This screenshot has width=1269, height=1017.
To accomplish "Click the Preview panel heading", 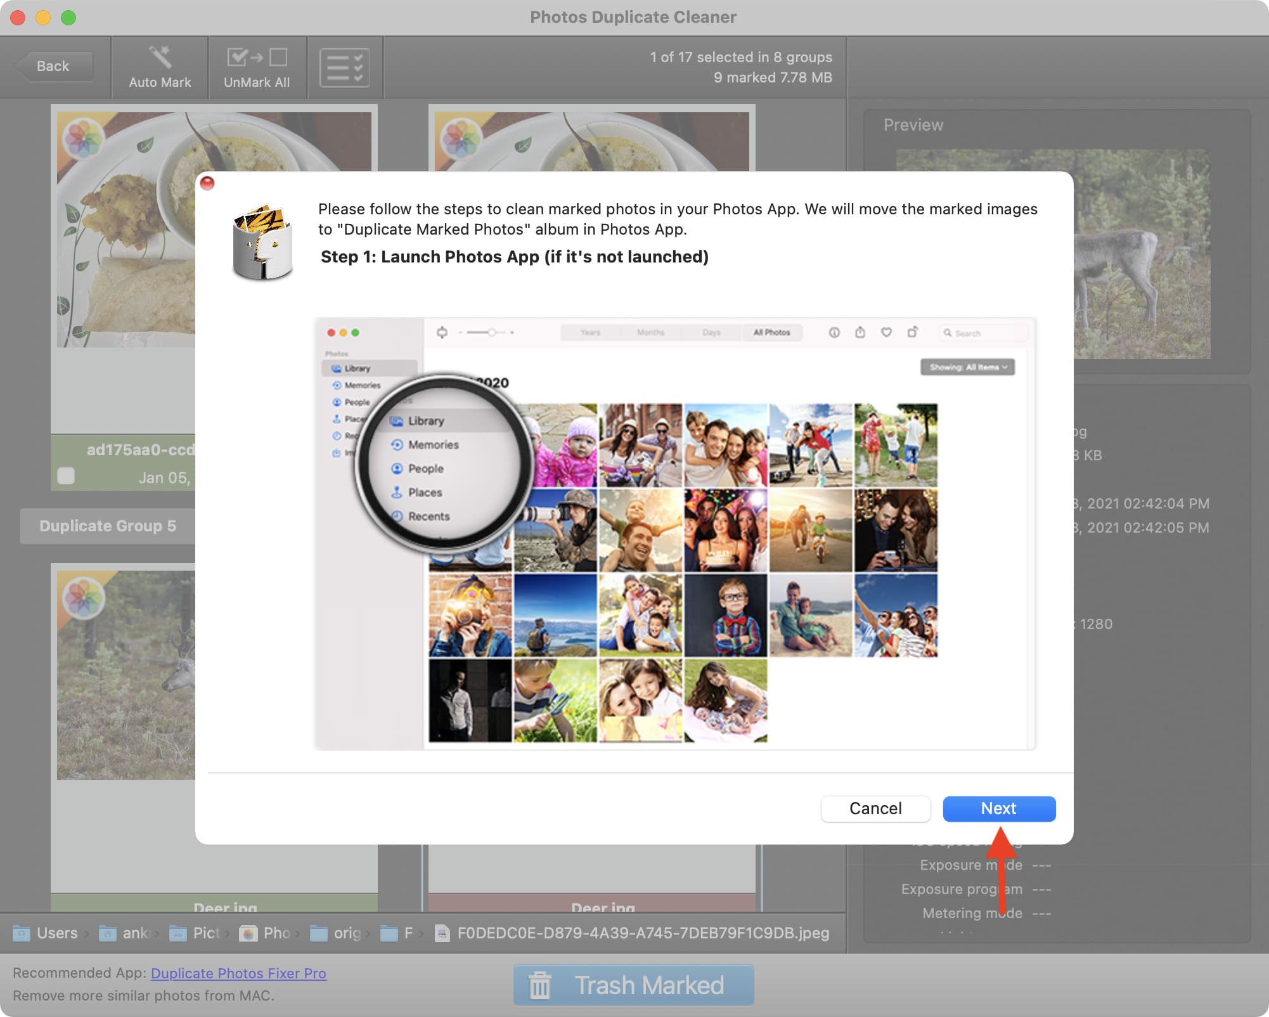I will pyautogui.click(x=913, y=125).
